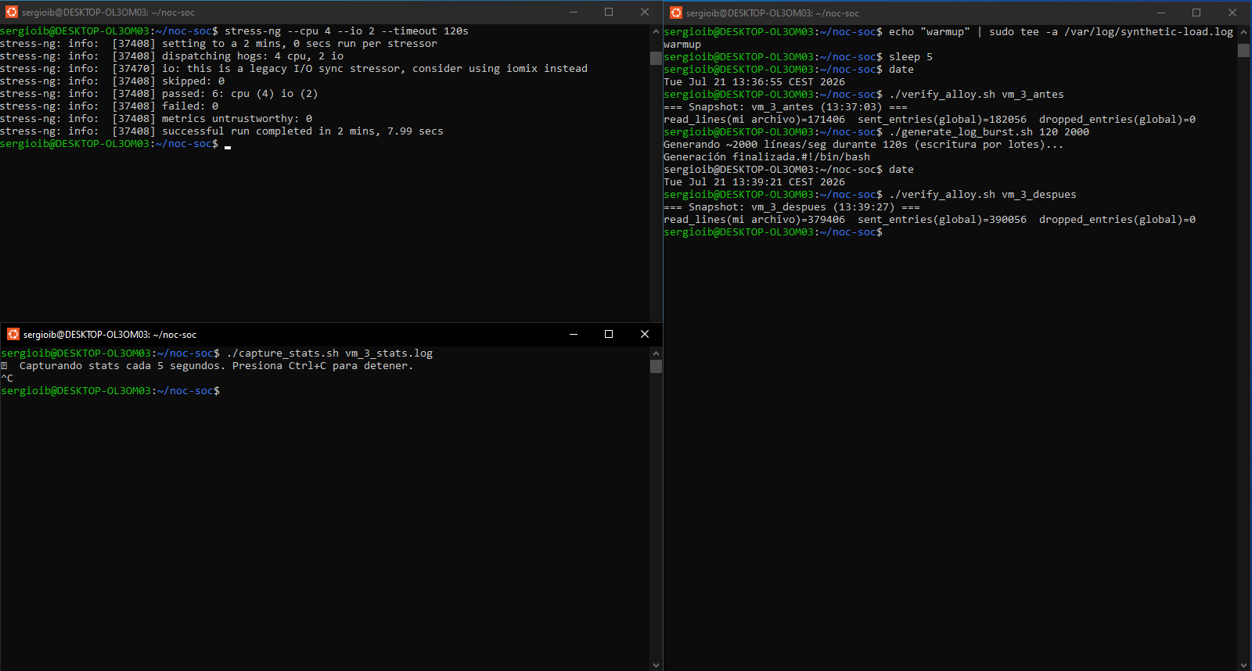This screenshot has height=671, width=1252.
Task: Maximize the verify_alloy terminal window
Action: click(1196, 13)
